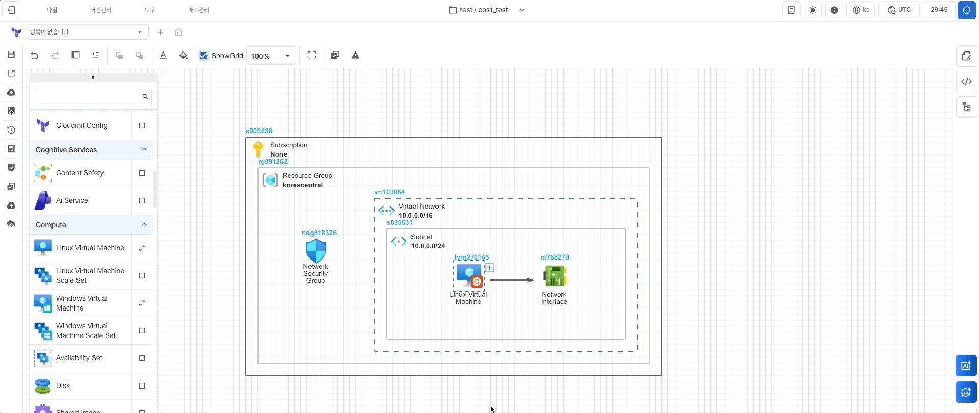Image resolution: width=979 pixels, height=413 pixels.
Task: Tick the Availability Set checkbox
Action: click(142, 358)
